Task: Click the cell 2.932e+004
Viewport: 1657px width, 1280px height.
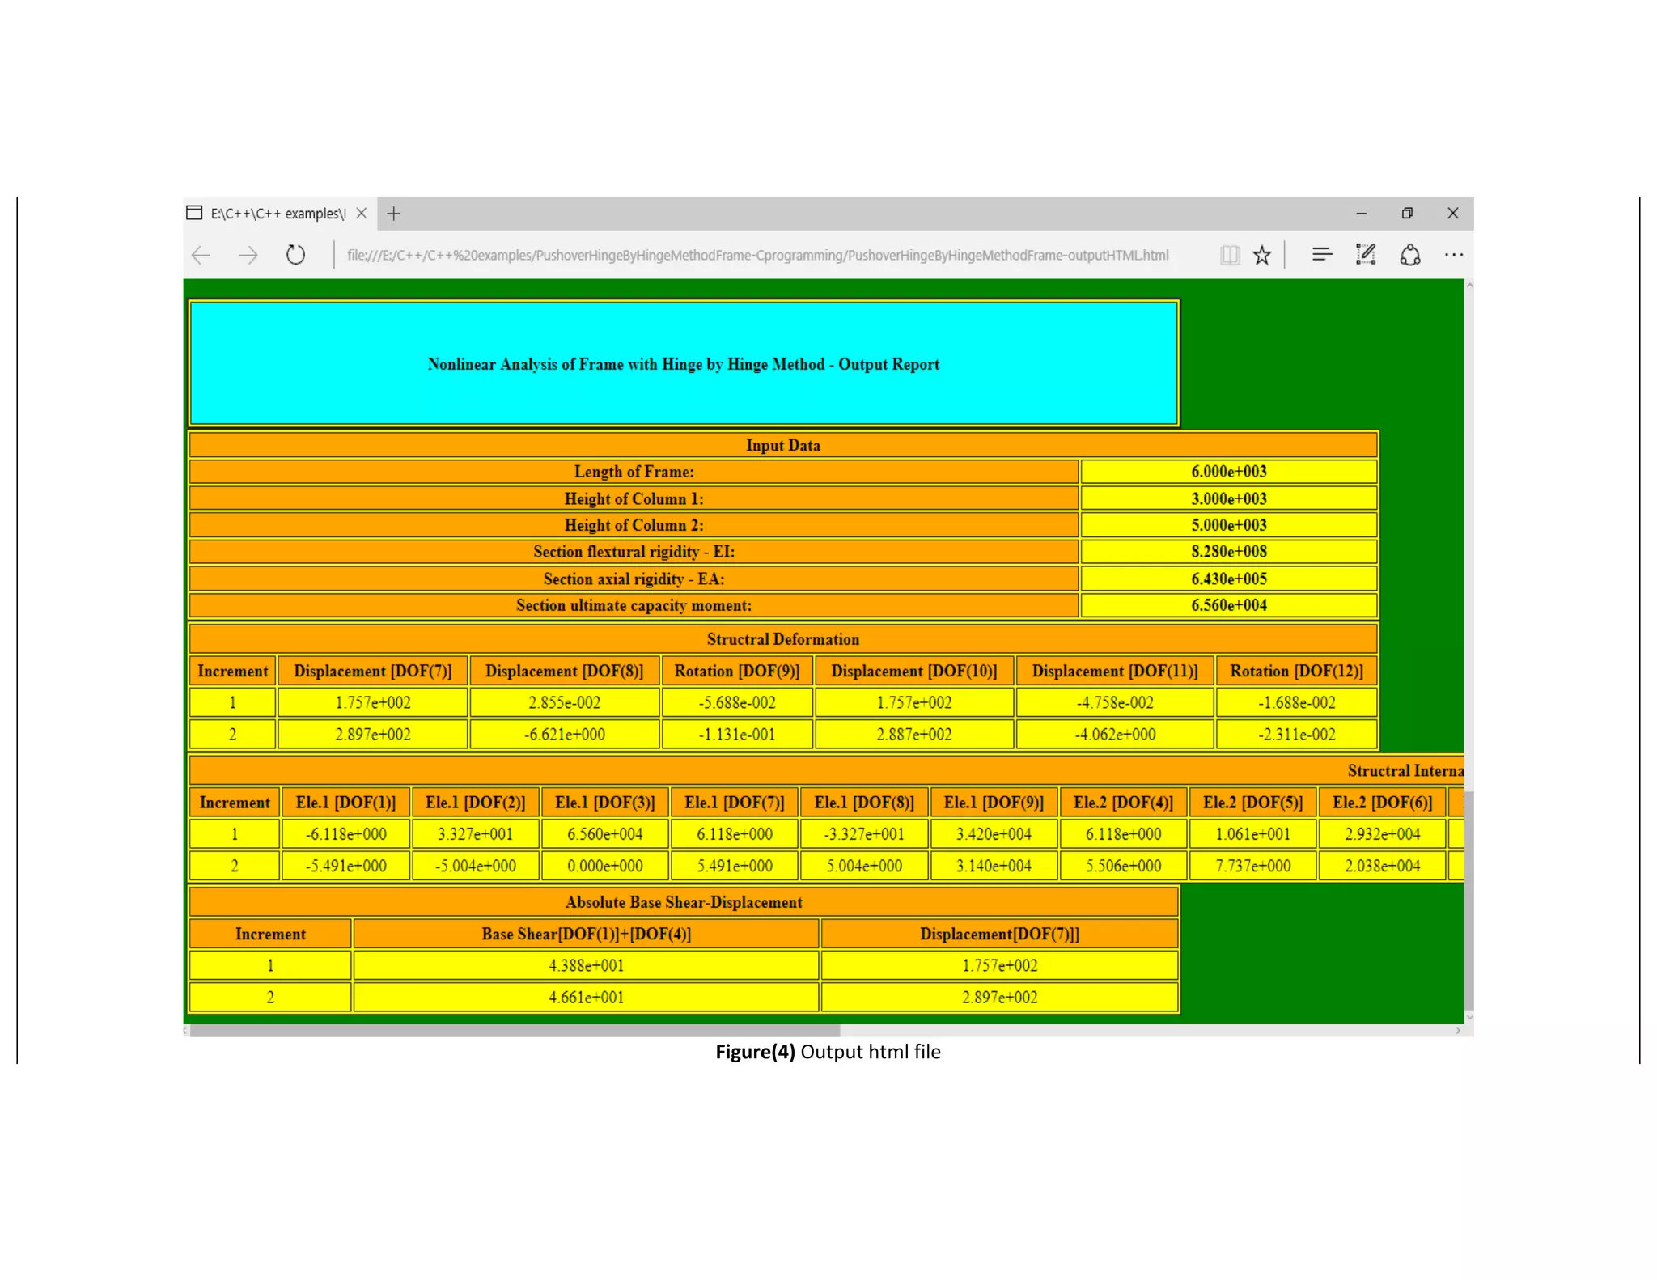Action: (1383, 835)
